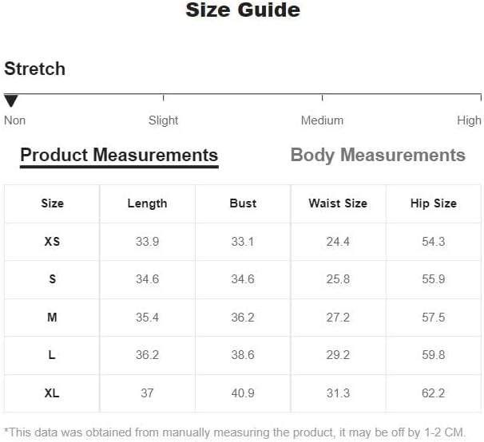484x442 pixels.
Task: Select the Size column header
Action: tap(52, 203)
